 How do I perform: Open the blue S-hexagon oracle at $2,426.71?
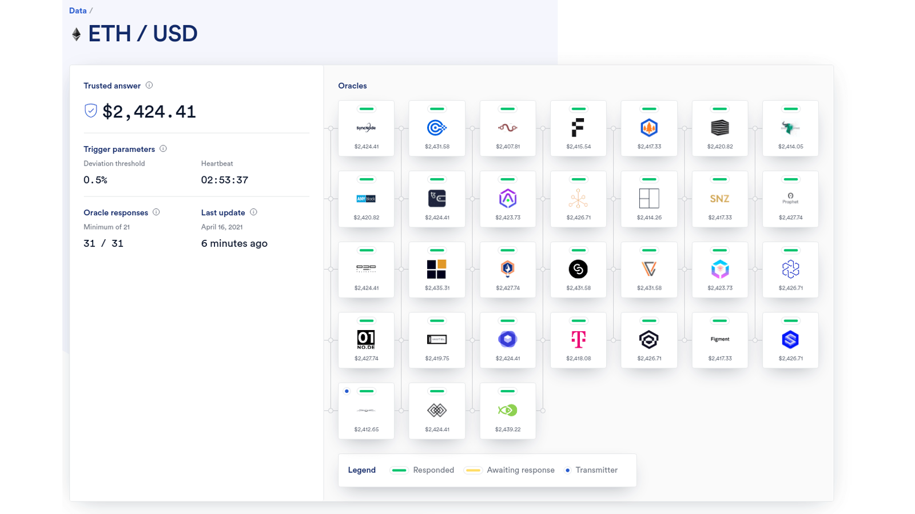tap(790, 340)
